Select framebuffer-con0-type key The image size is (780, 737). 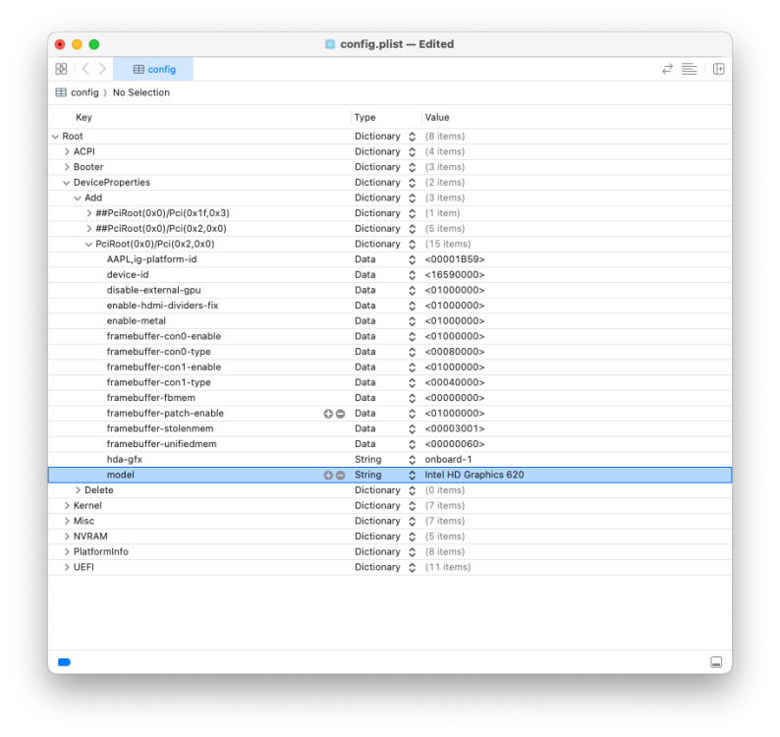tap(159, 352)
